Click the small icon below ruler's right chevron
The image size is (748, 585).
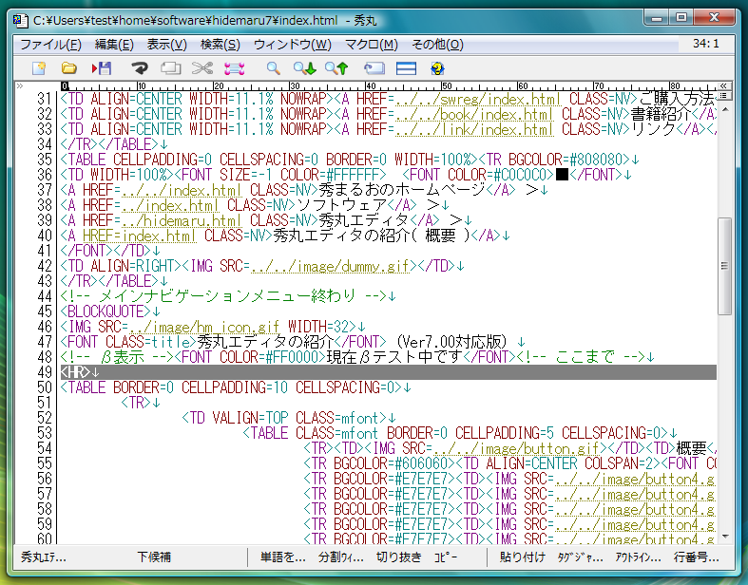[723, 95]
